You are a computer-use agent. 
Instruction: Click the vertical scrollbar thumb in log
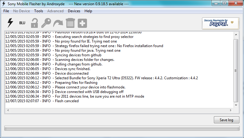[236, 71]
